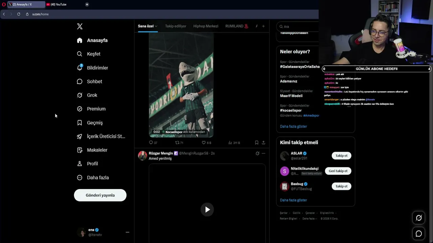
Task: Ask Grok about Rüzgar Mengin's post
Action: click(257, 153)
